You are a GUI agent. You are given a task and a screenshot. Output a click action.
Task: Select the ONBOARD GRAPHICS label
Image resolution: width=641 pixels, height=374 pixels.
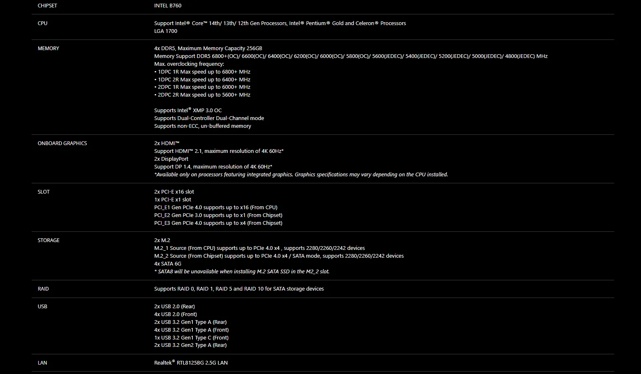pyautogui.click(x=62, y=143)
